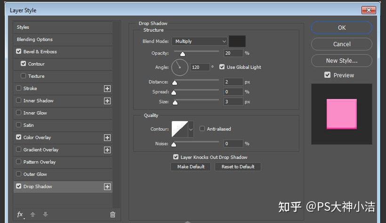This screenshot has width=386, height=223.
Task: Tick the Gradient Overlay checkbox
Action: click(x=18, y=149)
